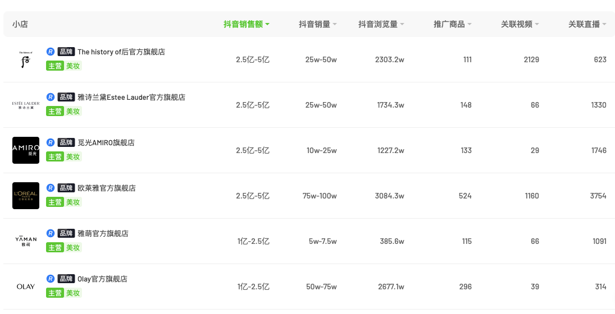Click the Estee Lauder store logo
Viewport: 615px width, 314px height.
26,105
